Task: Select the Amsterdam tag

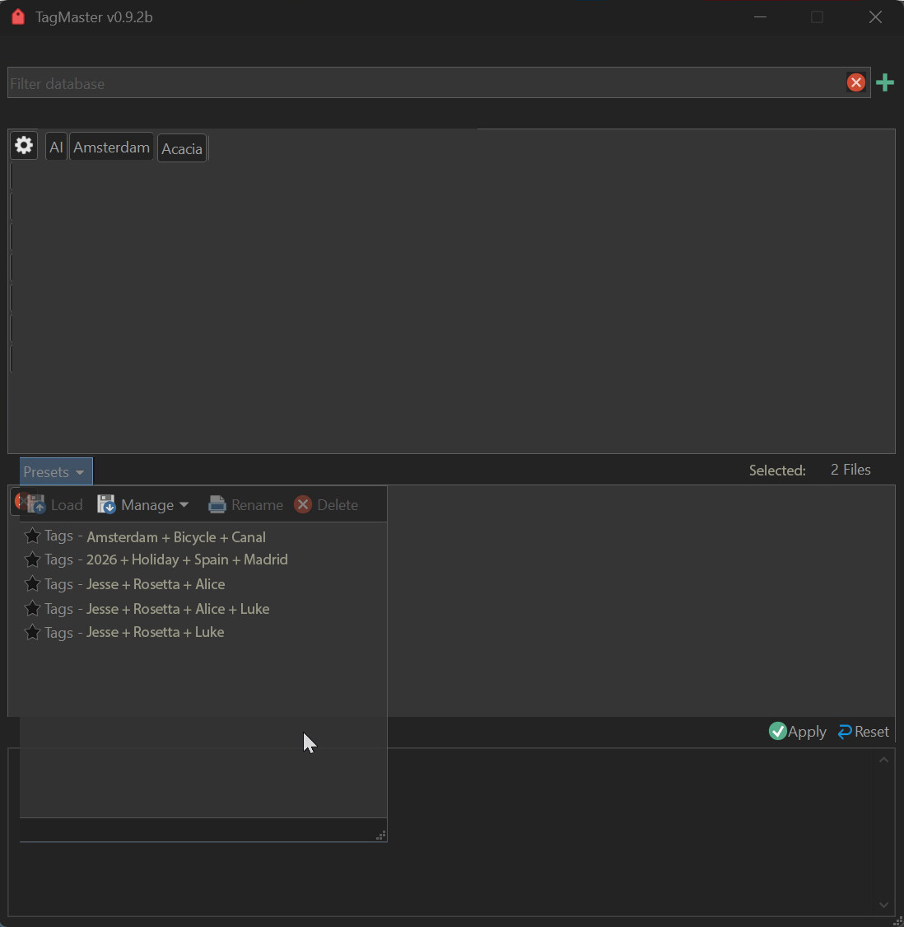Action: [111, 147]
